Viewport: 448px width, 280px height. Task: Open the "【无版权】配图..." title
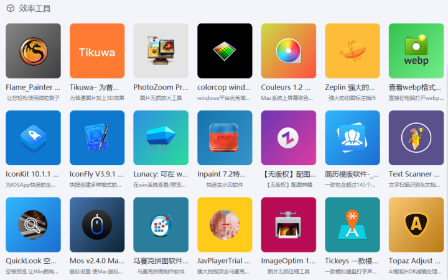pyautogui.click(x=289, y=174)
